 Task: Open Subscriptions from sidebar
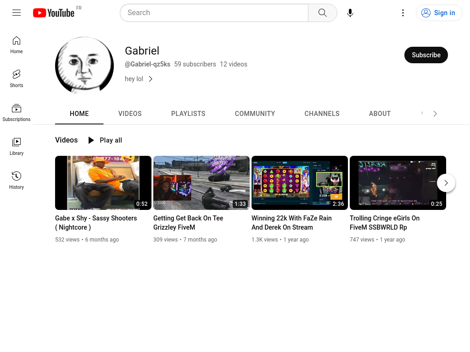coord(17,113)
